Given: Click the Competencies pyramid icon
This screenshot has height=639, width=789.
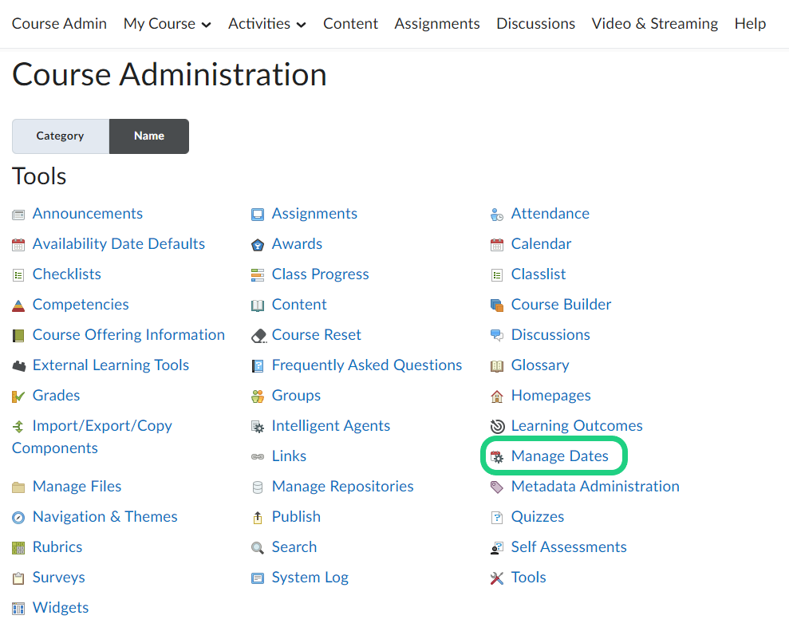Looking at the screenshot, I should (x=18, y=306).
